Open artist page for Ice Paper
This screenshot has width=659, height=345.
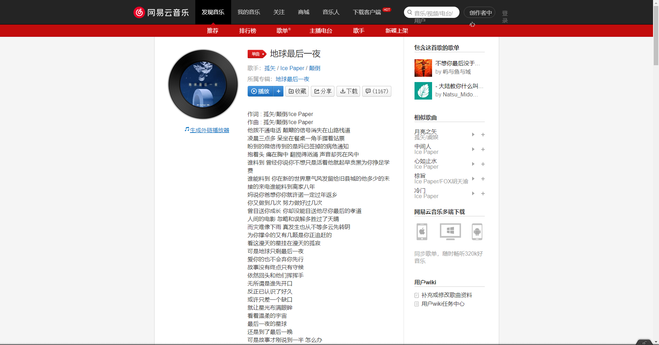[x=292, y=68]
